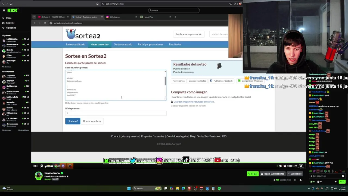Open Contacto, dudas y errores footer link

(x=125, y=136)
